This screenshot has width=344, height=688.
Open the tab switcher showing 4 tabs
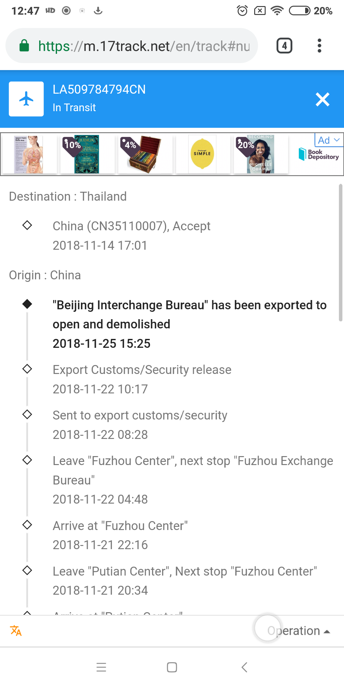point(284,46)
